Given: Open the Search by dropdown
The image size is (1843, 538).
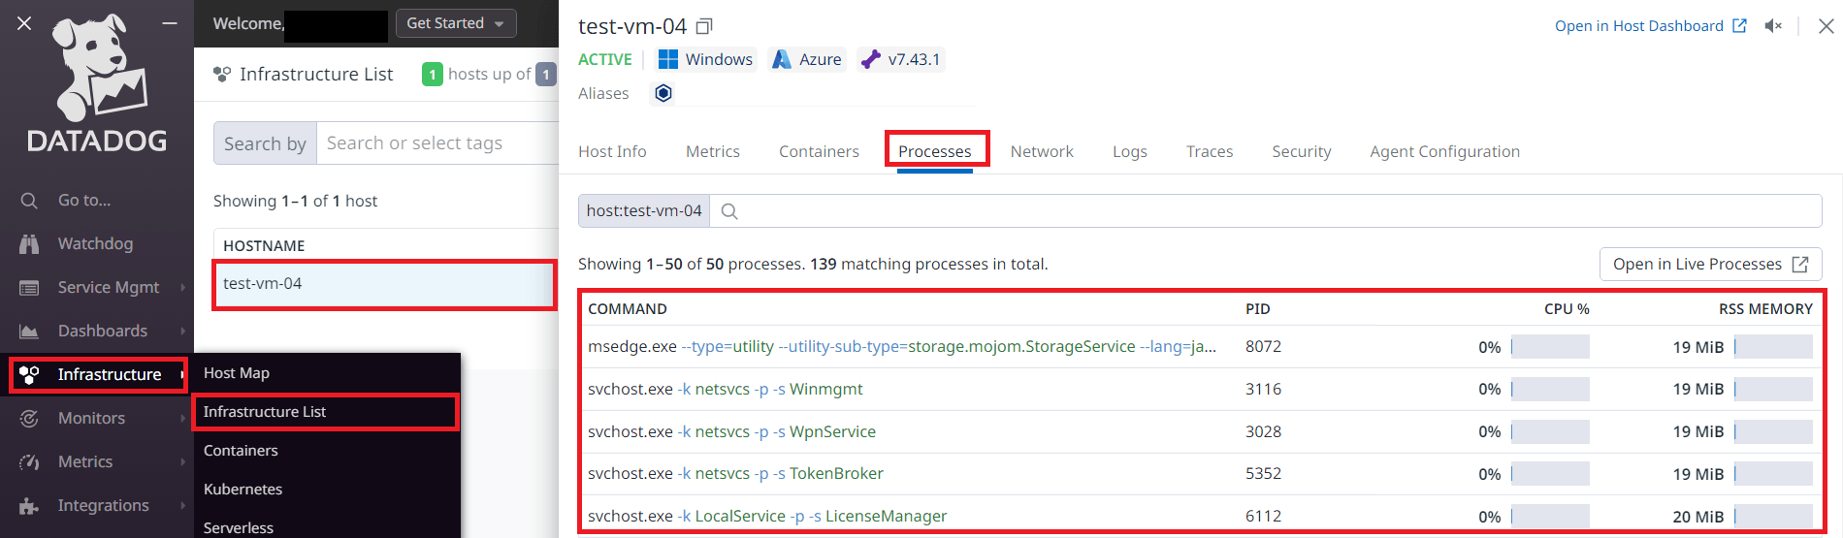Looking at the screenshot, I should pyautogui.click(x=265, y=143).
